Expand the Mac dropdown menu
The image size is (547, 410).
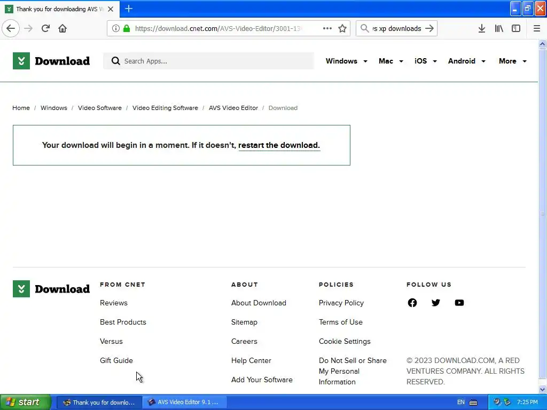click(390, 61)
